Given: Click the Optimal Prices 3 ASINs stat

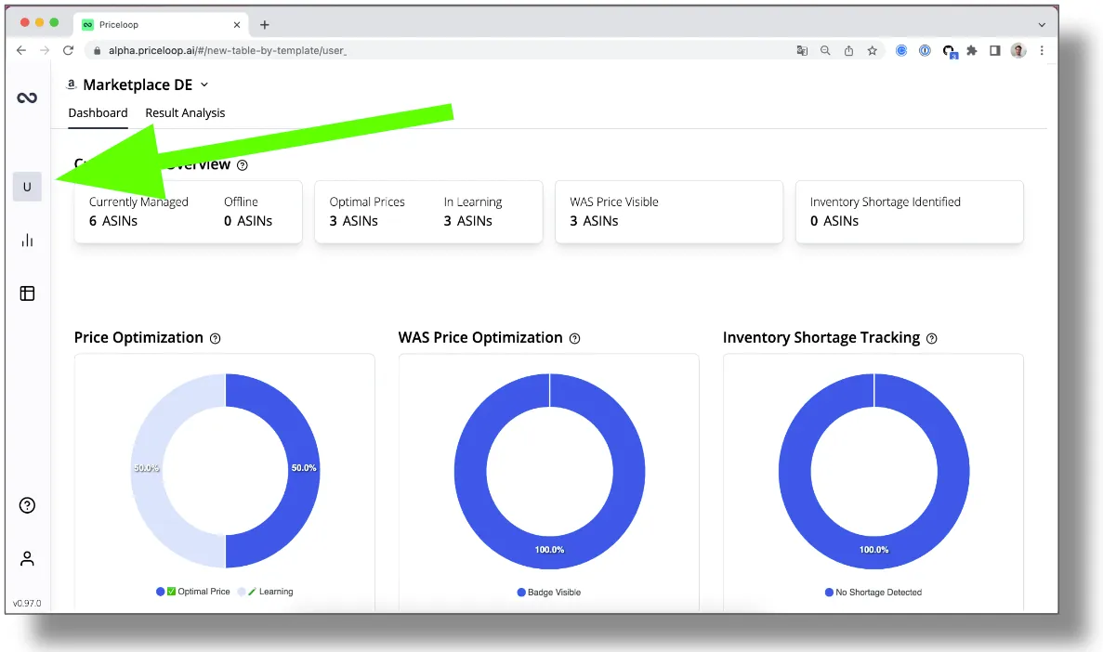Looking at the screenshot, I should 366,212.
